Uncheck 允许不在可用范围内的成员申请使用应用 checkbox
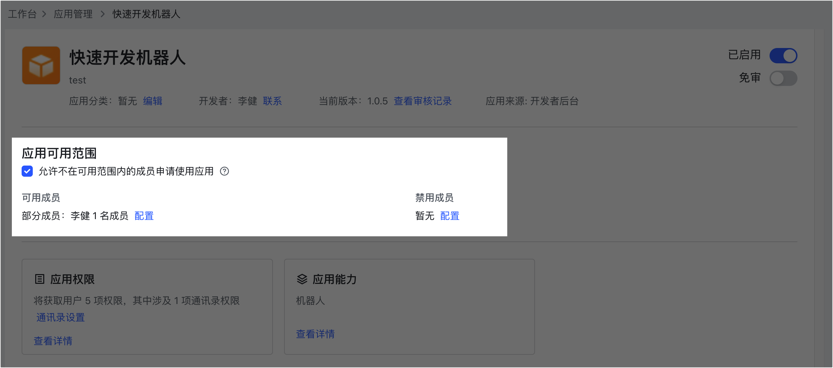This screenshot has width=833, height=368. (x=27, y=171)
